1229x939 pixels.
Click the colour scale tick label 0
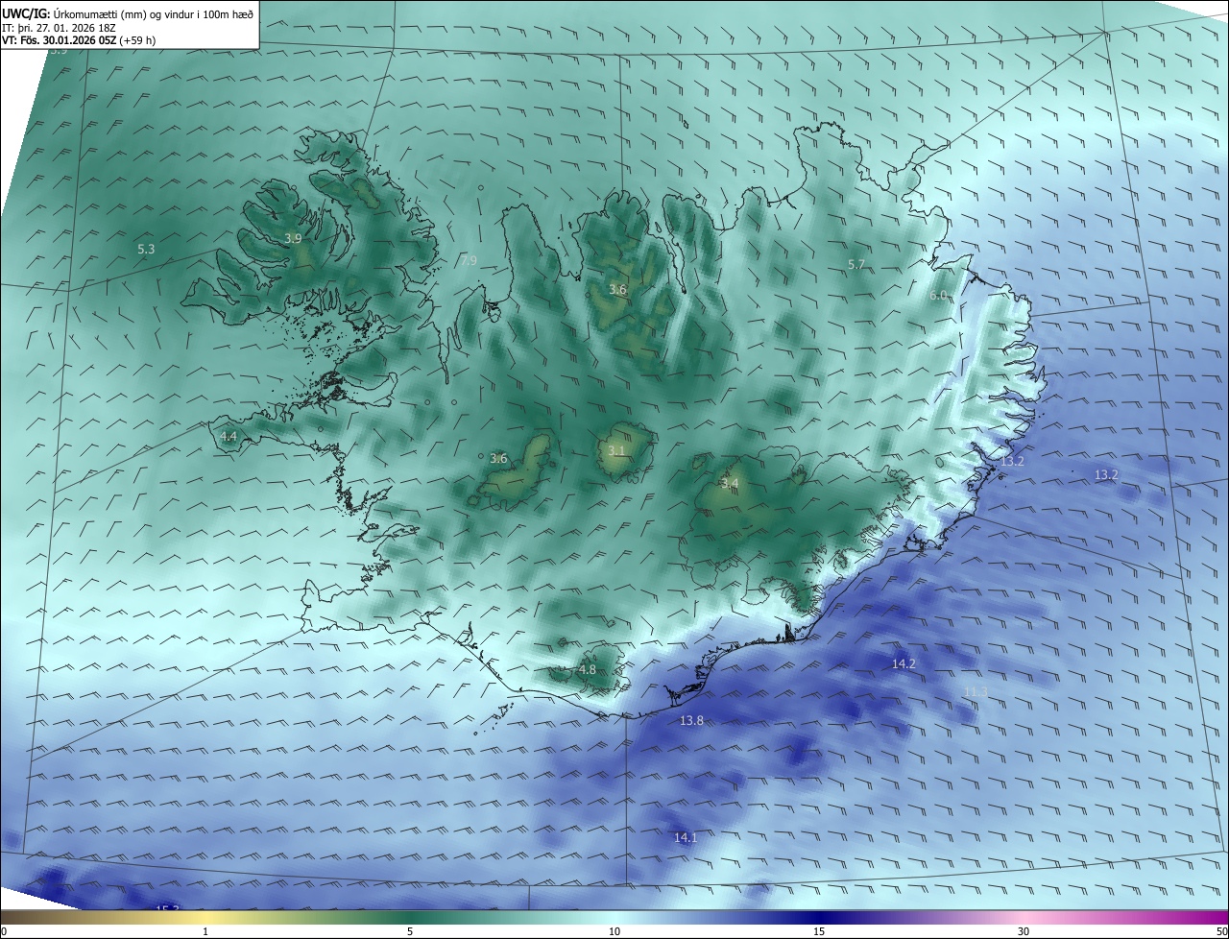tap(4, 931)
